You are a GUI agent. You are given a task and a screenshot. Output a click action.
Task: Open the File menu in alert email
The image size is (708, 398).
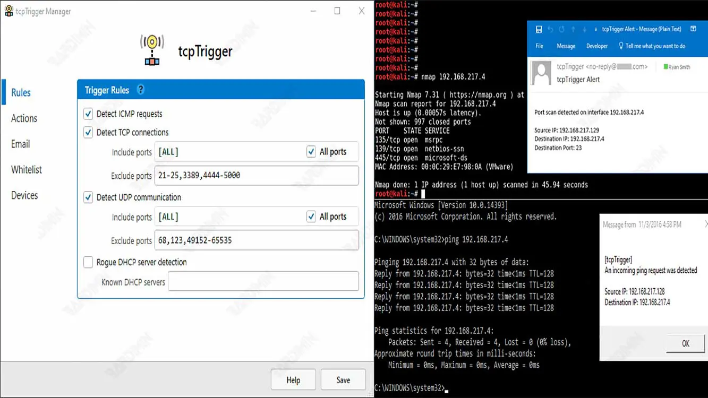click(539, 46)
